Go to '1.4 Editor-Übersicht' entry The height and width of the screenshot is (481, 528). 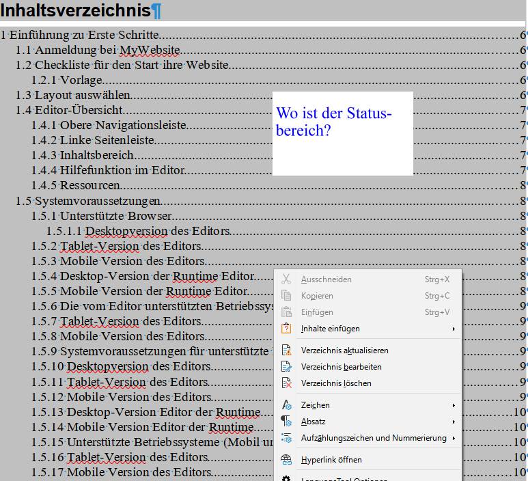click(70, 110)
